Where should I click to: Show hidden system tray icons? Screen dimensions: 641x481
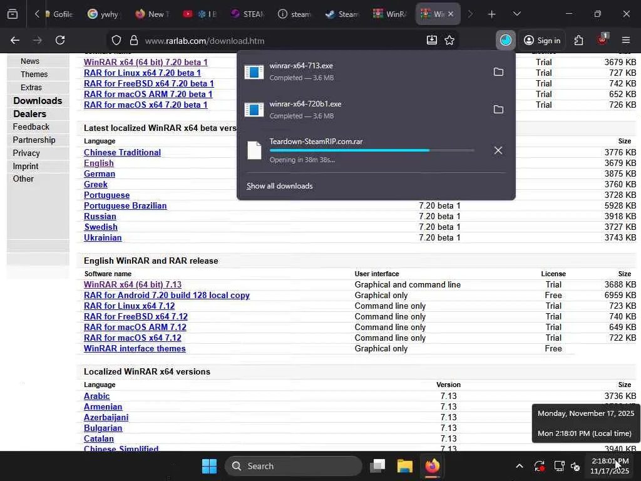(x=519, y=466)
